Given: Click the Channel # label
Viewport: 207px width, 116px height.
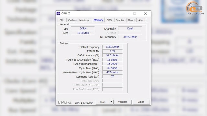Looking at the screenshot, I should tap(110, 29).
